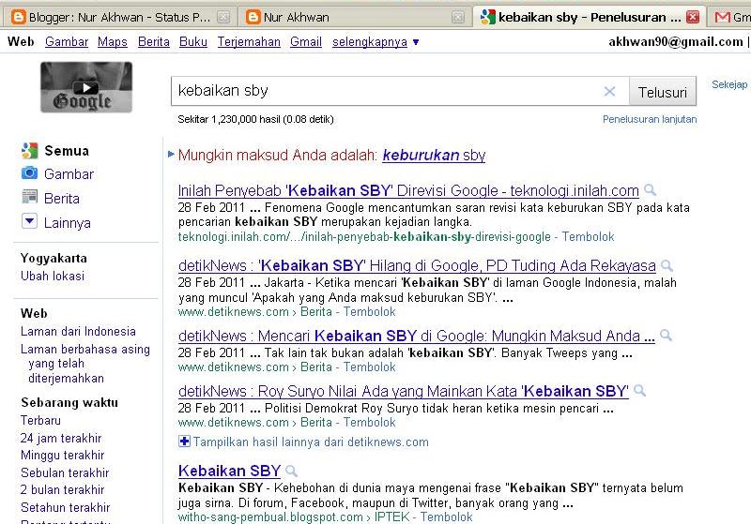
Task: Filter results by 2 bulan terakhir
Action: pyautogui.click(x=63, y=489)
